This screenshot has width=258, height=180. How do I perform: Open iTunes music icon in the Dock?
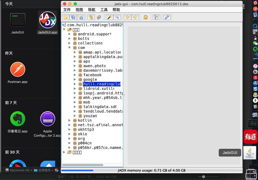click(x=255, y=66)
